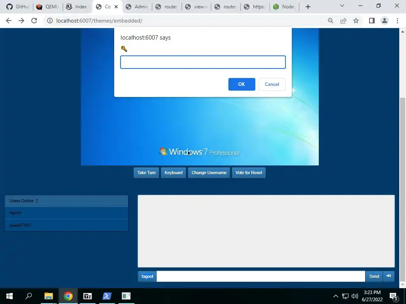The width and height of the screenshot is (406, 304).
Task: Open network status tray icon
Action: [345, 296]
